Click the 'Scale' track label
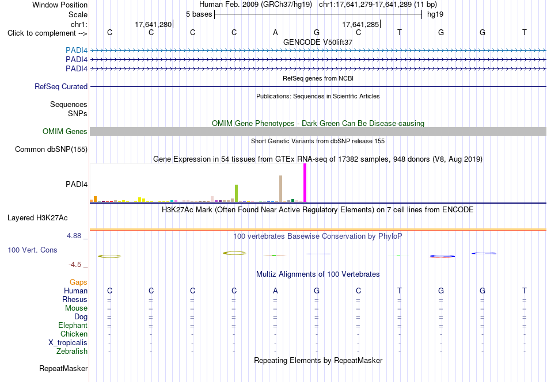547x382 pixels. click(x=78, y=14)
